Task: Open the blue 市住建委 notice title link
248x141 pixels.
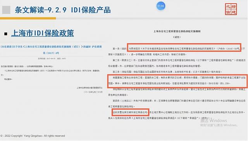Action: click(x=51, y=47)
